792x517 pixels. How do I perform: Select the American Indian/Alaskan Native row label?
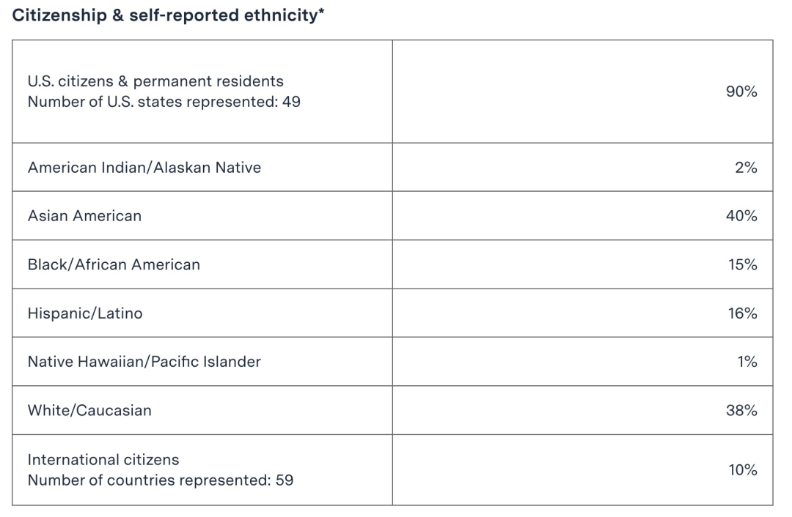pos(144,168)
